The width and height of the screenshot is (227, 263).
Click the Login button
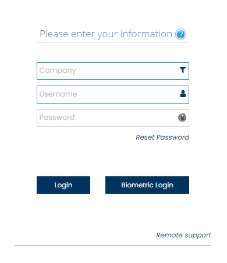coord(63,185)
